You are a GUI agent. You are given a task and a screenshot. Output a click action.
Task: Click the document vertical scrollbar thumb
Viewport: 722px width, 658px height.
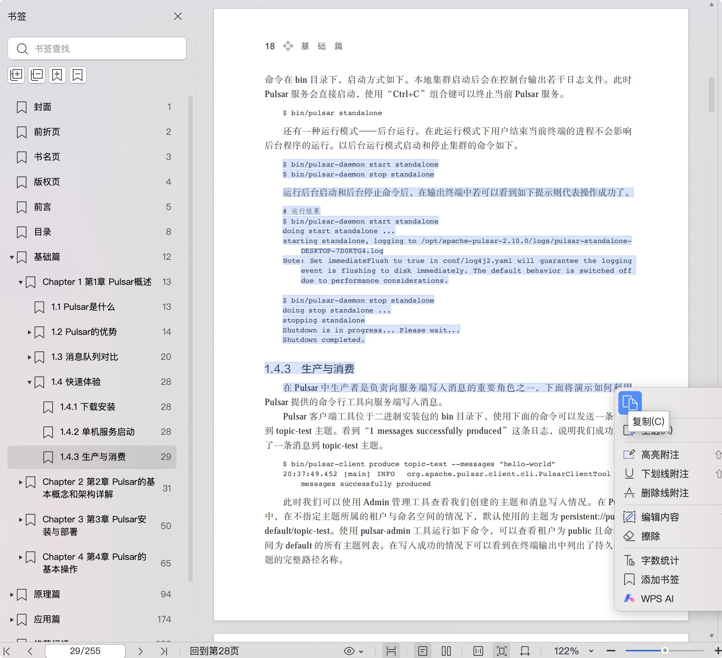click(x=712, y=95)
